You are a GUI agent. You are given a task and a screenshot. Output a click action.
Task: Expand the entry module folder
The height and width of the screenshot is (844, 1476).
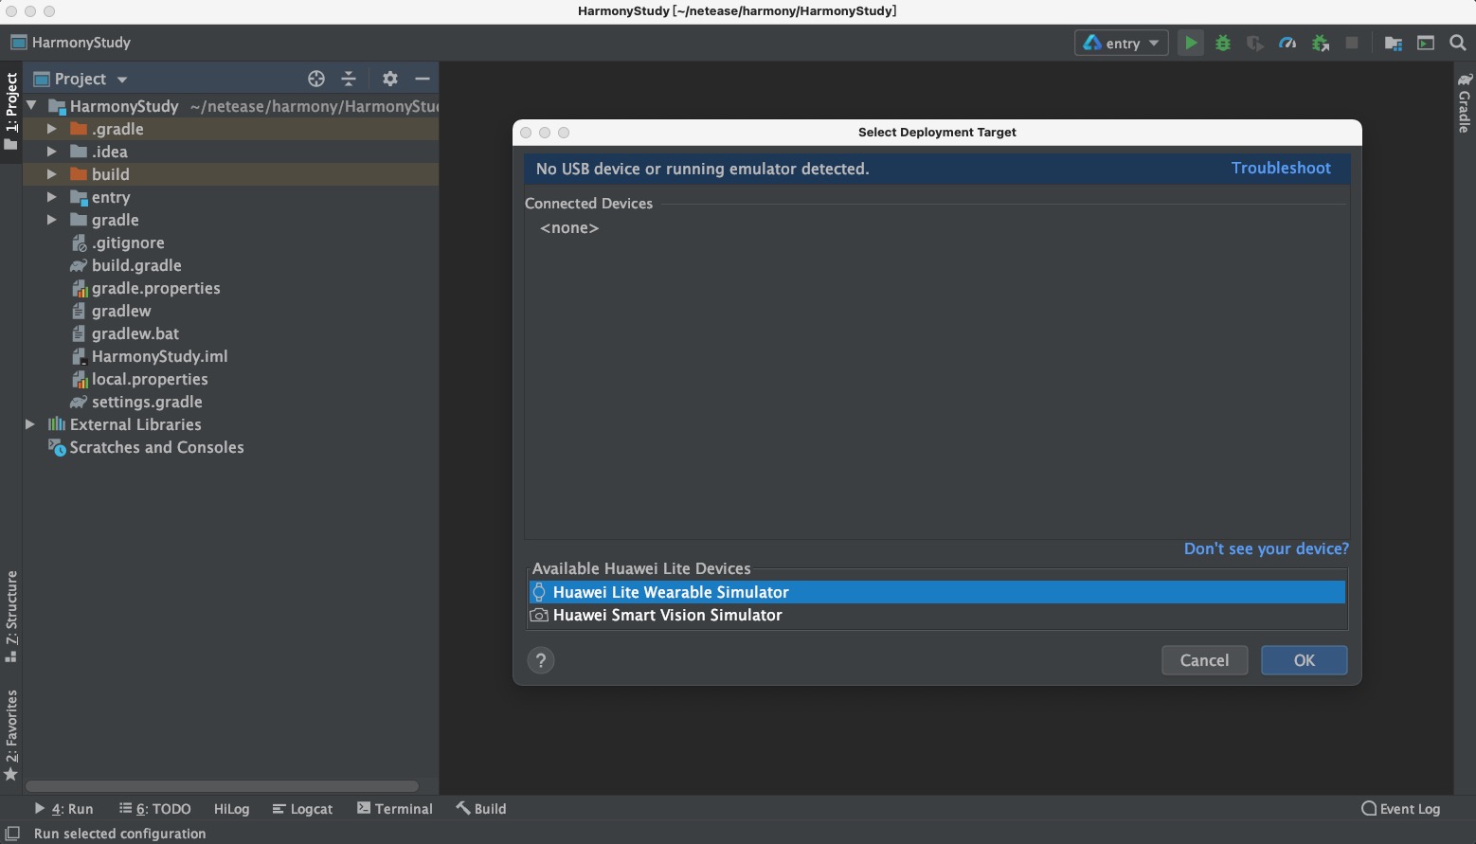tap(52, 197)
